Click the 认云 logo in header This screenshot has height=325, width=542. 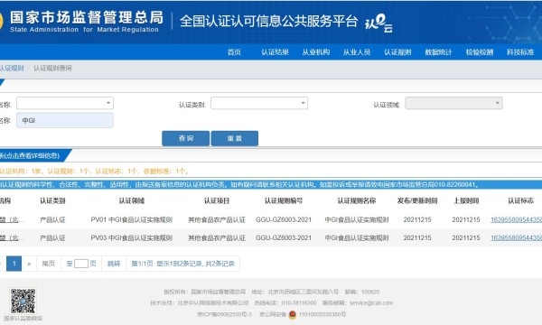pyautogui.click(x=378, y=23)
